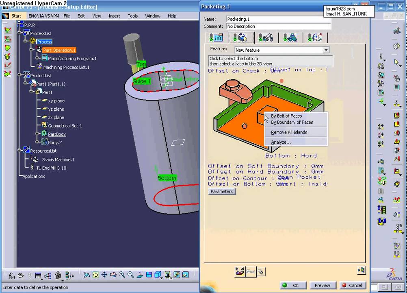
Task: Collapse the Process node expander
Action: pyautogui.click(x=26, y=41)
